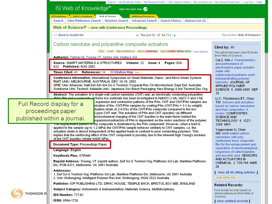The height and width of the screenshot is (204, 272).
Task: Go to next record arrow
Action: click(175, 35)
